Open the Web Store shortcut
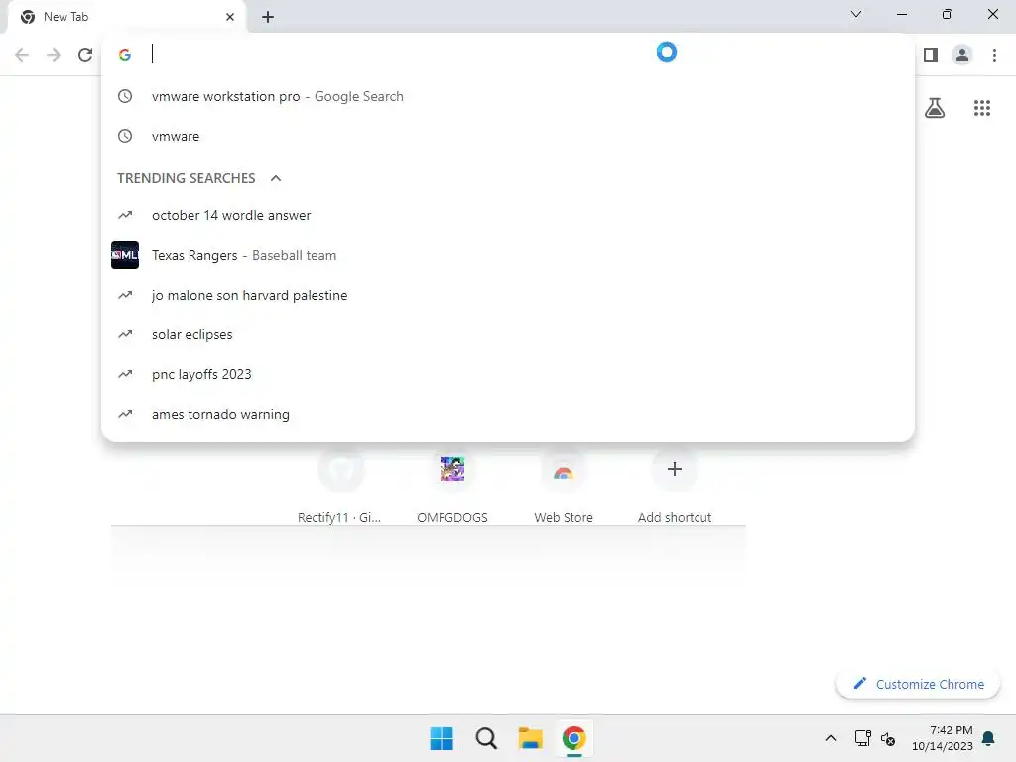The height and width of the screenshot is (762, 1016). pos(564,486)
